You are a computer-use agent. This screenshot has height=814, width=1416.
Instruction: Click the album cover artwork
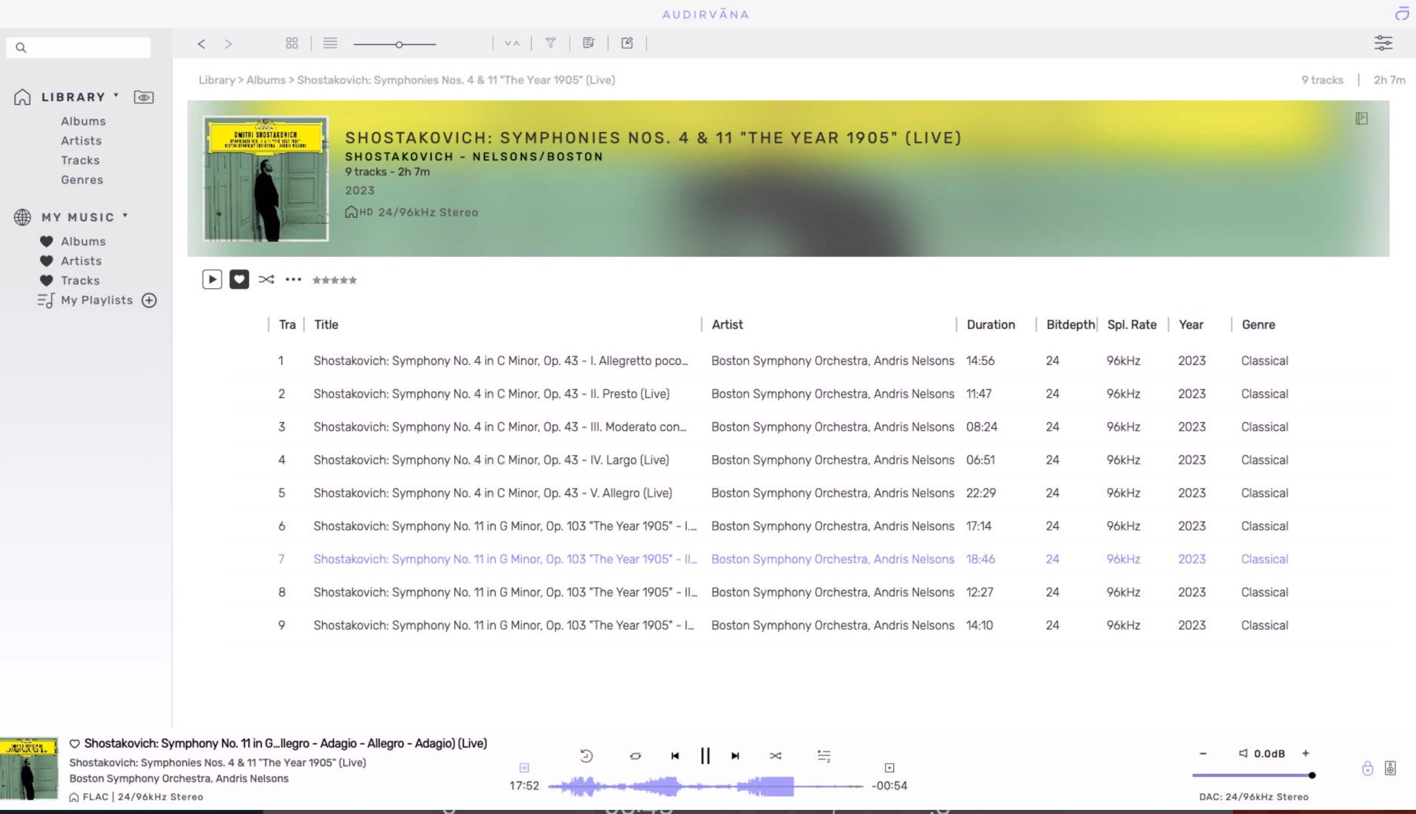coord(265,178)
